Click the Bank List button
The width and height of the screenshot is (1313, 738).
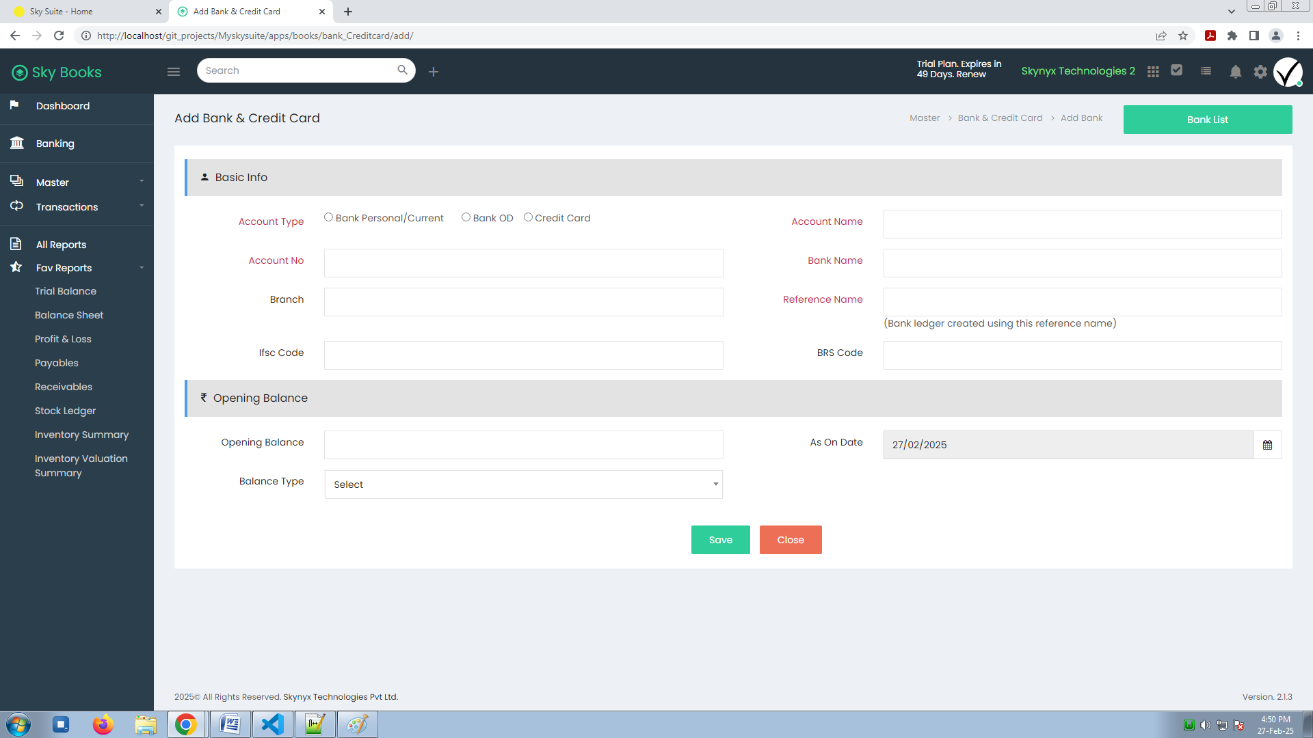[x=1208, y=120]
